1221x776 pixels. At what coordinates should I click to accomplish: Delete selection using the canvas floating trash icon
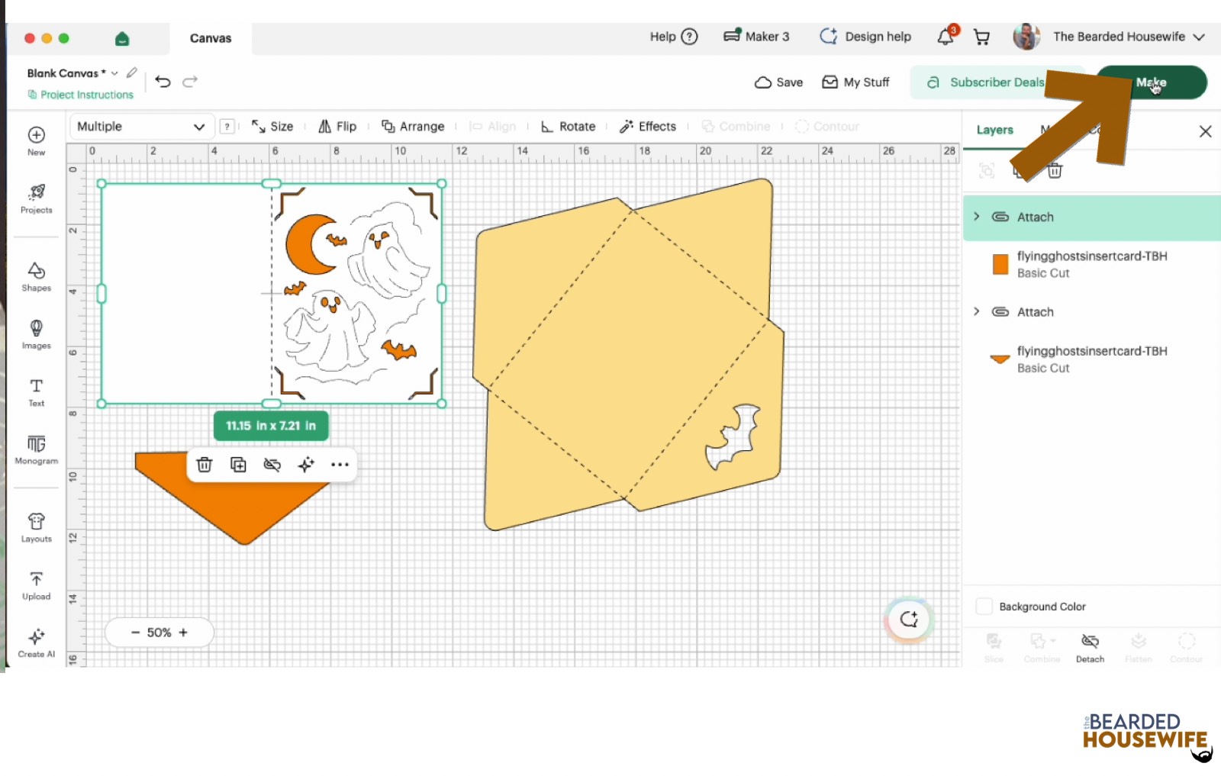[x=204, y=465]
